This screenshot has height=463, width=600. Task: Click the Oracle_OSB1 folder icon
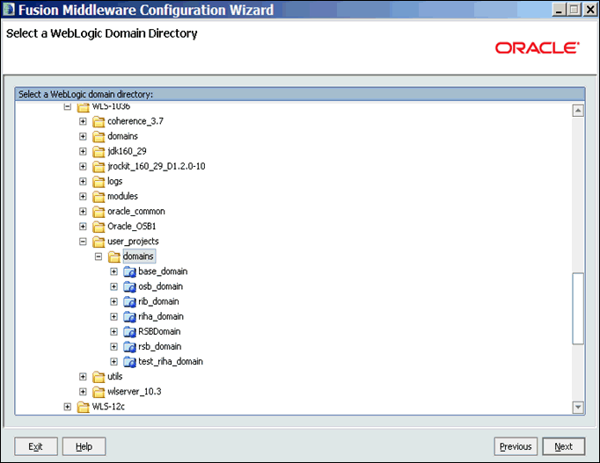(x=99, y=227)
